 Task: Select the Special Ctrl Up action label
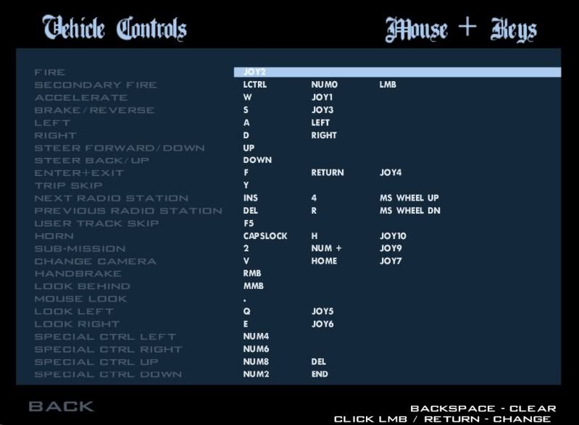(x=96, y=362)
